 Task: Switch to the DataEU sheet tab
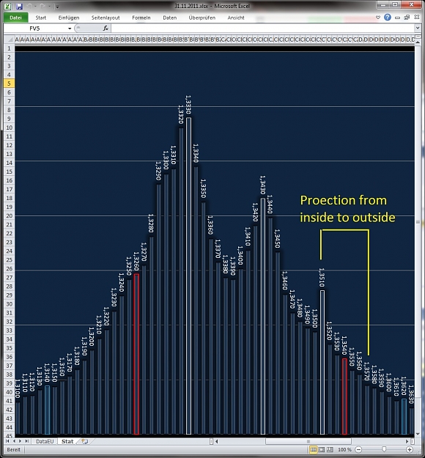click(45, 441)
